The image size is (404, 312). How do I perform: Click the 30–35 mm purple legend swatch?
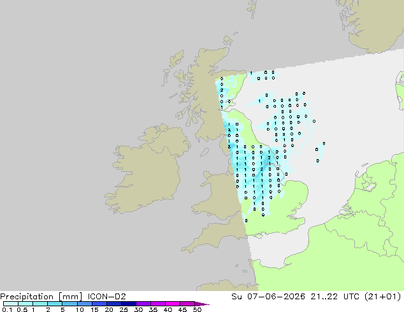(143, 304)
